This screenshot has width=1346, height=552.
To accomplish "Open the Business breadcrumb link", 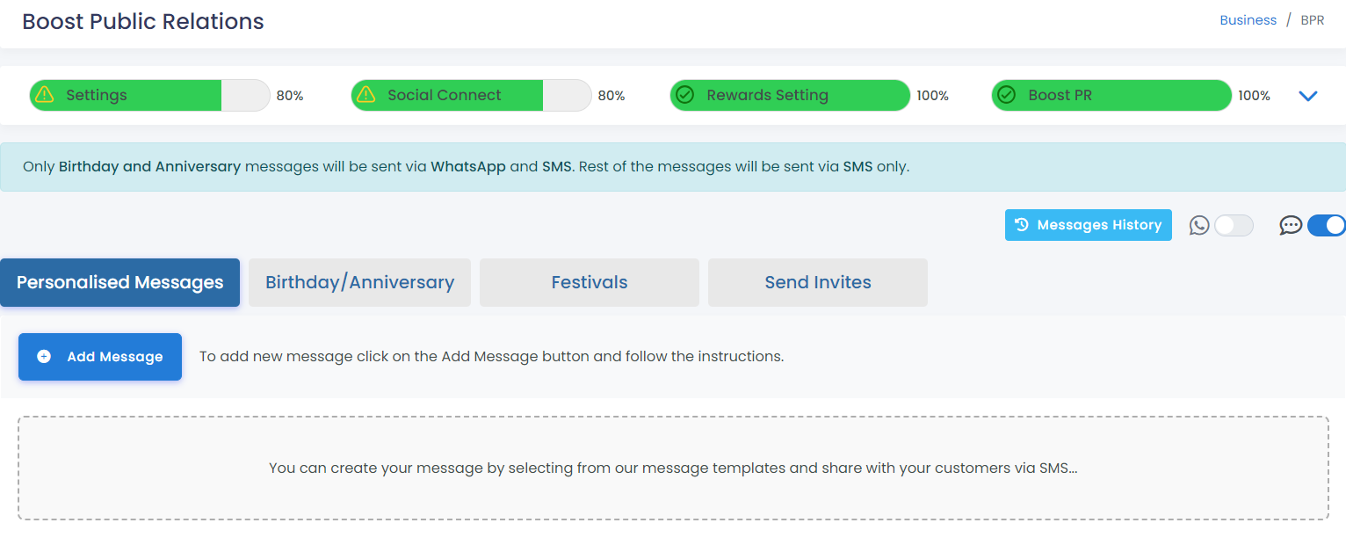I will (x=1248, y=20).
